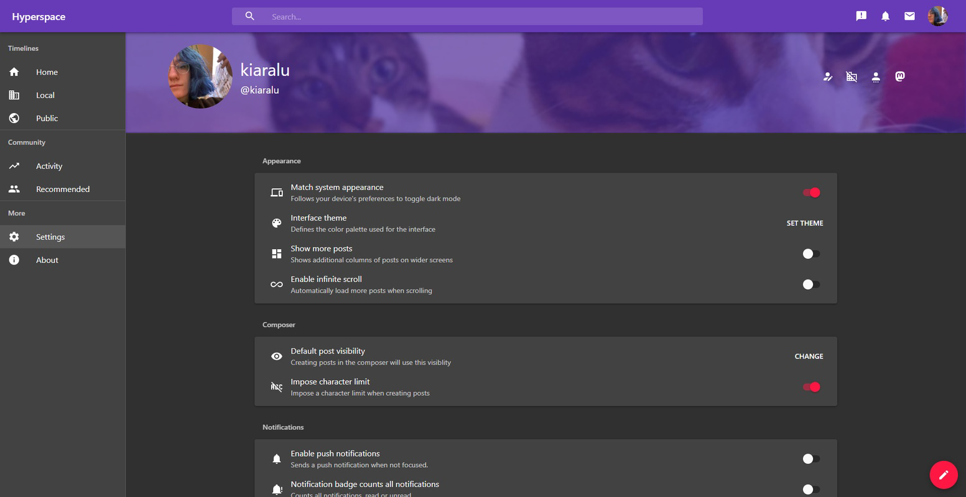
Task: Click the bell icon beside Enable push notifications
Action: point(277,459)
